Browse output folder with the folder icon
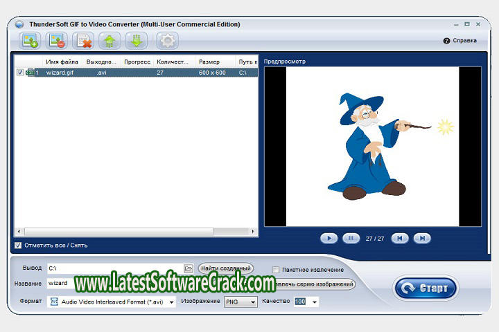Viewport: 499px width, 332px height. [x=188, y=268]
